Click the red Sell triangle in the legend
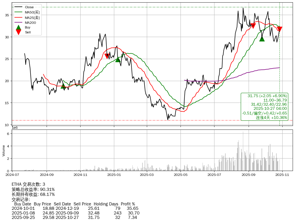The height and width of the screenshot is (222, 295). (18, 32)
